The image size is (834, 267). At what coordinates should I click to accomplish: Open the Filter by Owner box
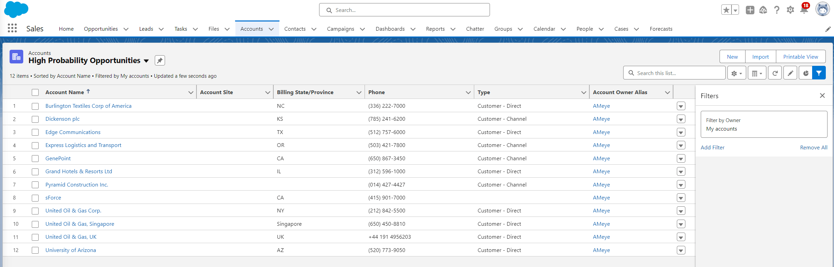764,124
